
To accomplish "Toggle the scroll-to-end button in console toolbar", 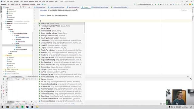I will pyautogui.click(x=7, y=90).
